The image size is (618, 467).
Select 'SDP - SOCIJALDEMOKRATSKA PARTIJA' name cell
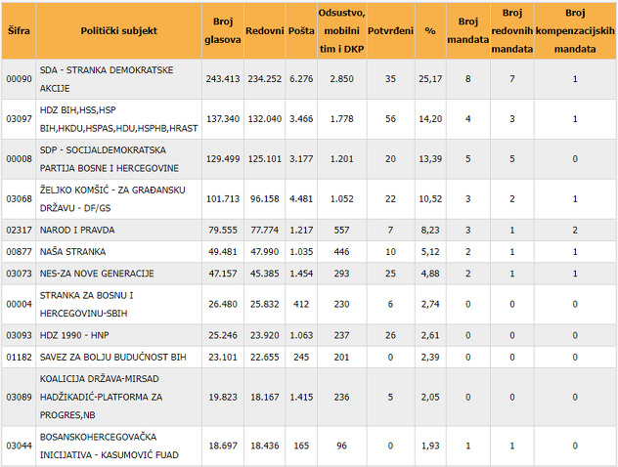(118, 159)
